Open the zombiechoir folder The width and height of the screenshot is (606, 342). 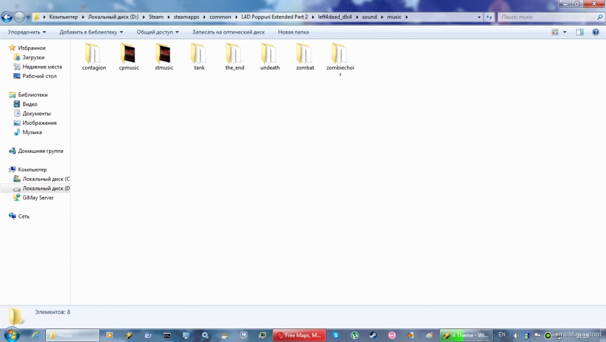pyautogui.click(x=340, y=60)
